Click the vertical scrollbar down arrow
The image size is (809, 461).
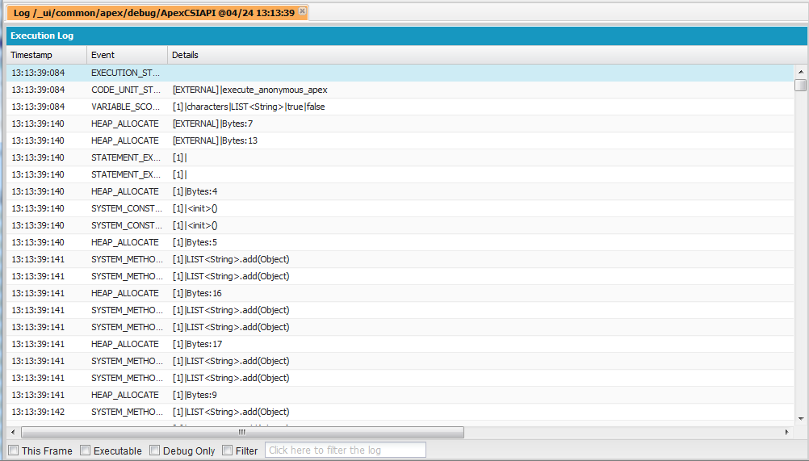(x=801, y=419)
